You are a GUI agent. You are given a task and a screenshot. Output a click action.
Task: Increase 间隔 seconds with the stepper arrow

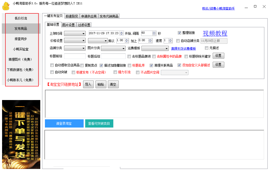click(x=154, y=32)
